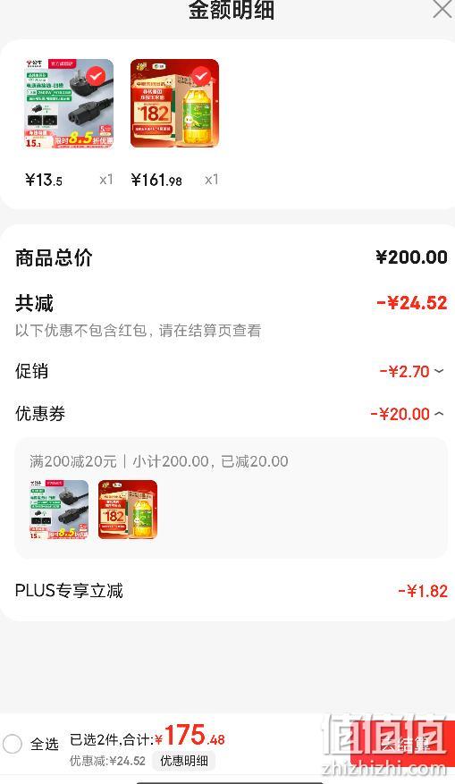The image size is (455, 784).
Task: Uncheck the corn oil product checkmark
Action: coord(200,77)
